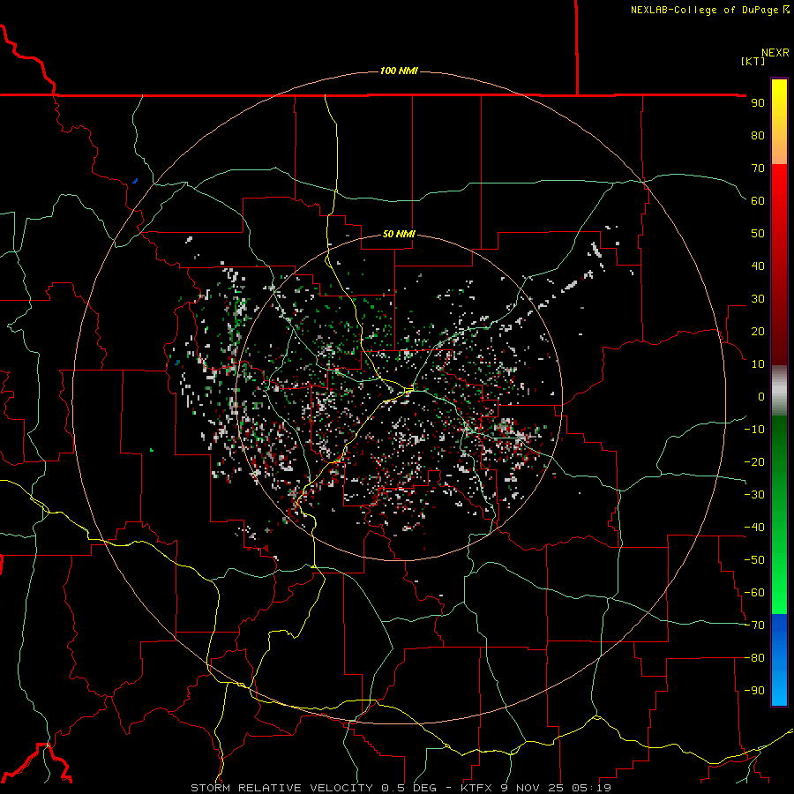Click the KTFX radar site identifier
The width and height of the screenshot is (794, 794).
click(x=476, y=788)
